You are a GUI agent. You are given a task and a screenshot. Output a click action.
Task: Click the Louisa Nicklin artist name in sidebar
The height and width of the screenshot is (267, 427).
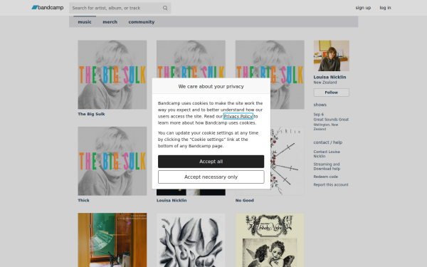point(330,77)
